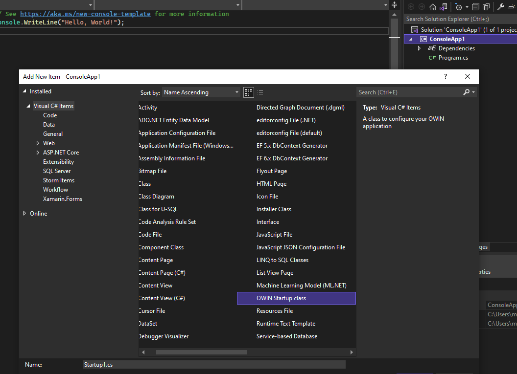Click the C# file icon beside Program.cs

point(432,58)
